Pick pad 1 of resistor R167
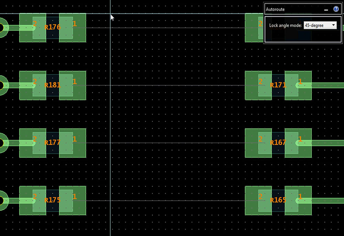 click(x=298, y=143)
